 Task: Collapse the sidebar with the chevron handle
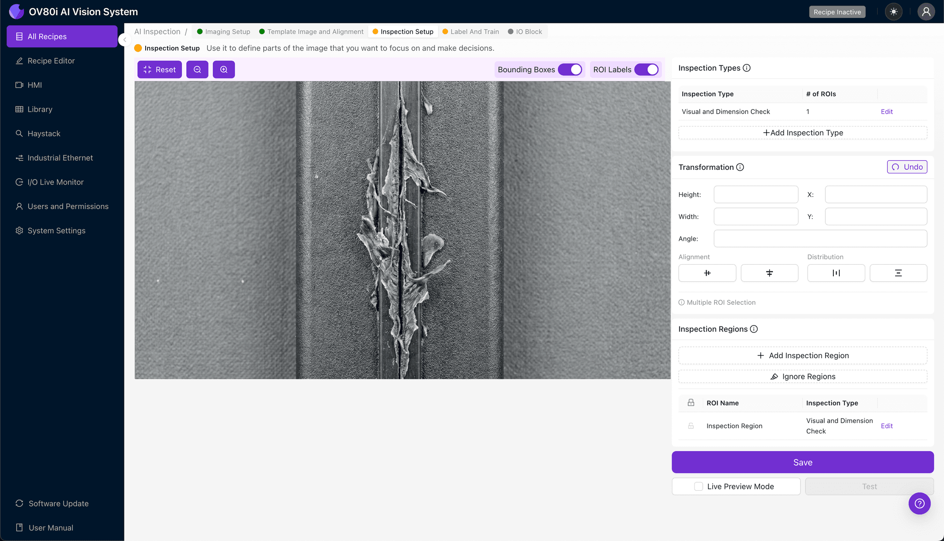click(124, 40)
